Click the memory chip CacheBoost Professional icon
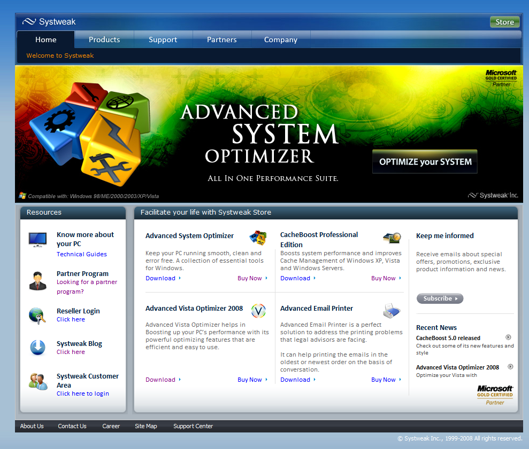 [392, 238]
